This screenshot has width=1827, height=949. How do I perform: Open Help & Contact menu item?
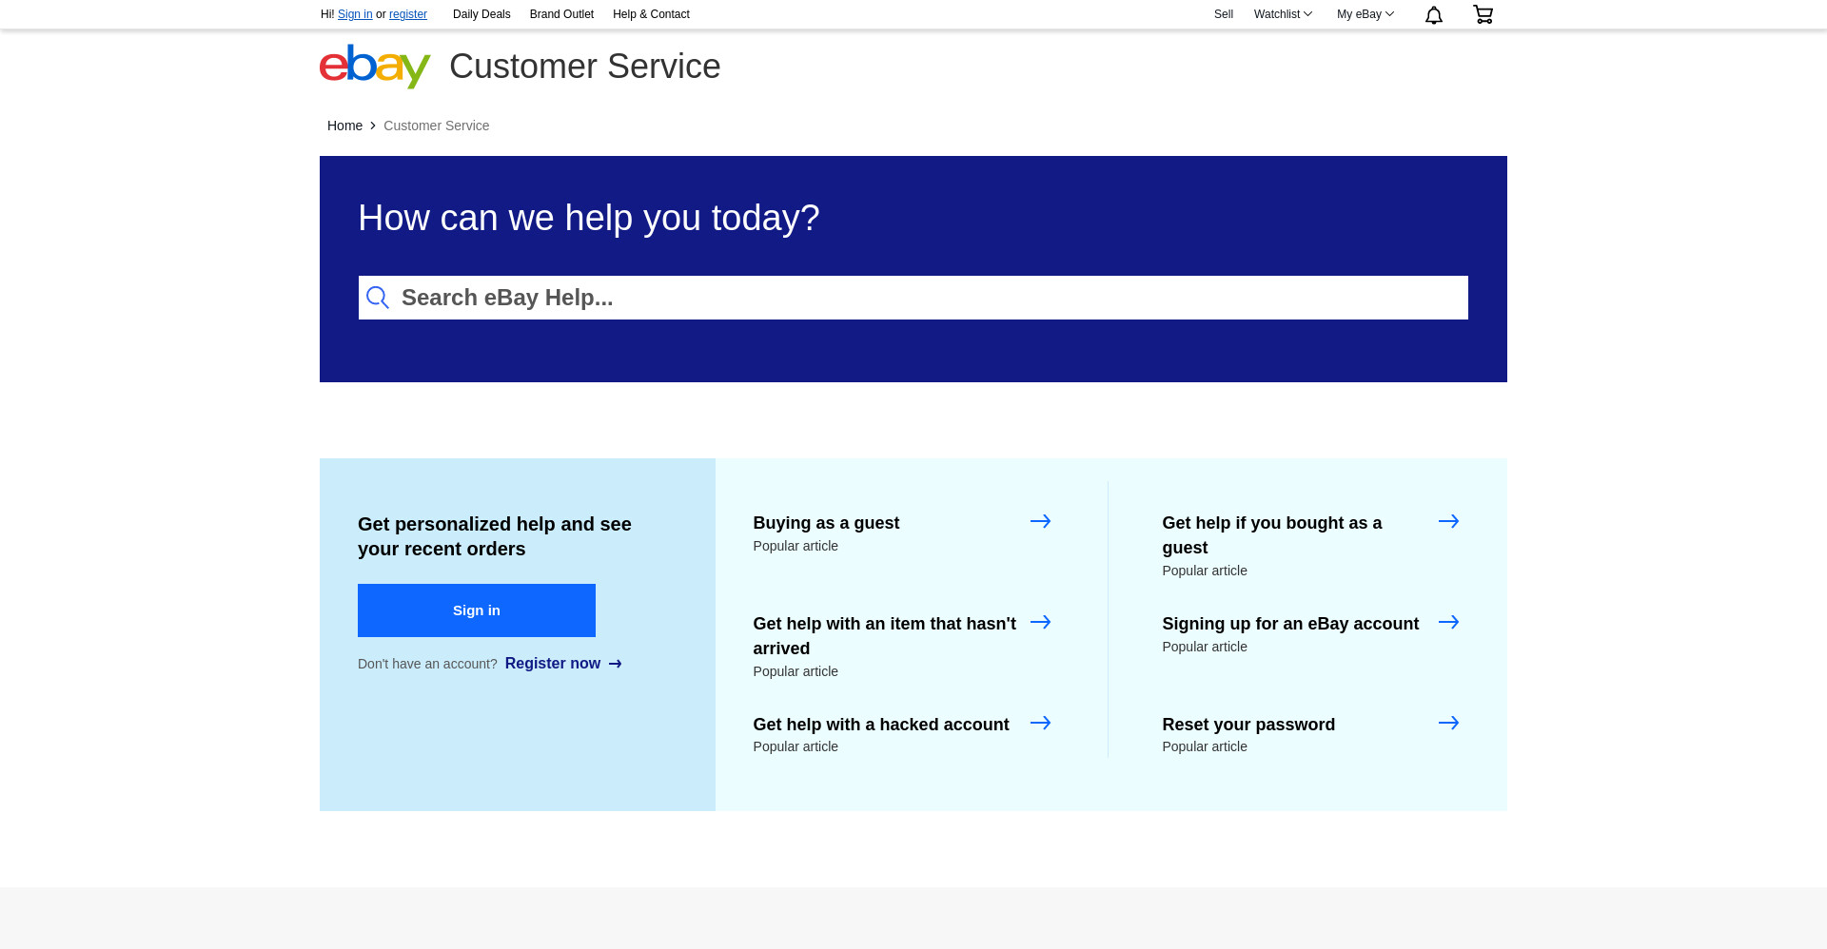[651, 14]
